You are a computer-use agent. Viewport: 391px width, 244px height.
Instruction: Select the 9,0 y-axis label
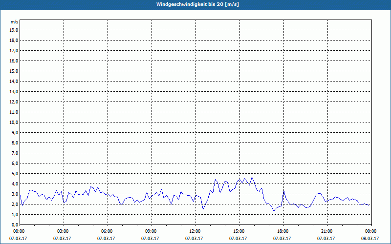[x=15, y=132]
